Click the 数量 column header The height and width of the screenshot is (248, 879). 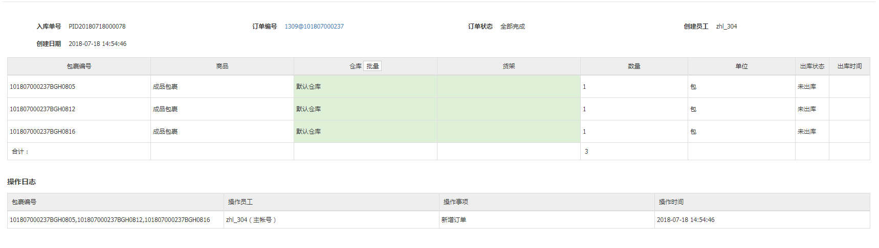pyautogui.click(x=634, y=66)
